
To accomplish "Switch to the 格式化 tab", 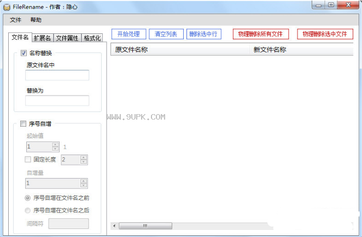I will click(x=92, y=38).
